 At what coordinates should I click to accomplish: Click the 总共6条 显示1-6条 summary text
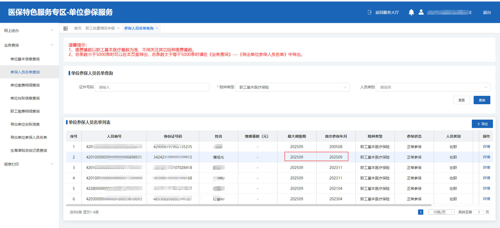tap(84, 212)
